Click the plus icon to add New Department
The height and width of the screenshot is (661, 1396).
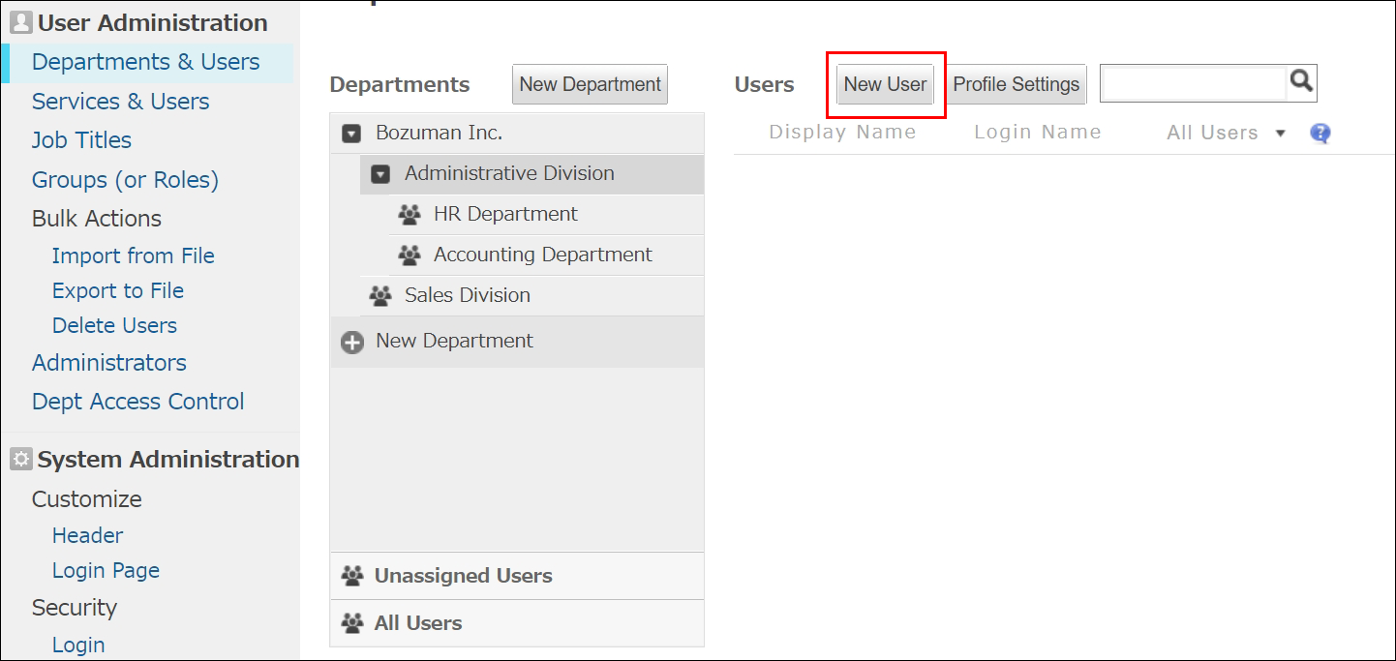point(351,342)
